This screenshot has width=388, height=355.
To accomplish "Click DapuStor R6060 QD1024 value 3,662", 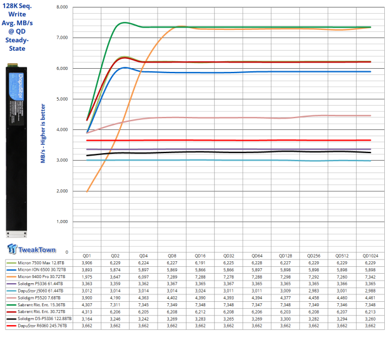I will click(370, 326).
